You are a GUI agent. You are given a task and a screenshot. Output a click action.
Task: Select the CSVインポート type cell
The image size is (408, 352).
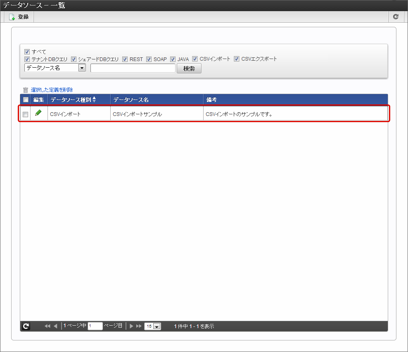click(79, 114)
